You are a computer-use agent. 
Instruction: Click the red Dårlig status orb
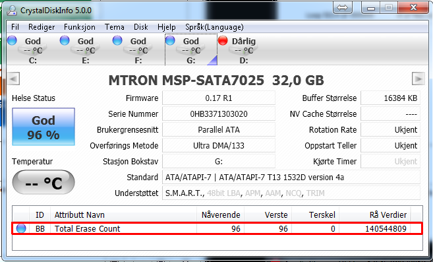coord(223,40)
